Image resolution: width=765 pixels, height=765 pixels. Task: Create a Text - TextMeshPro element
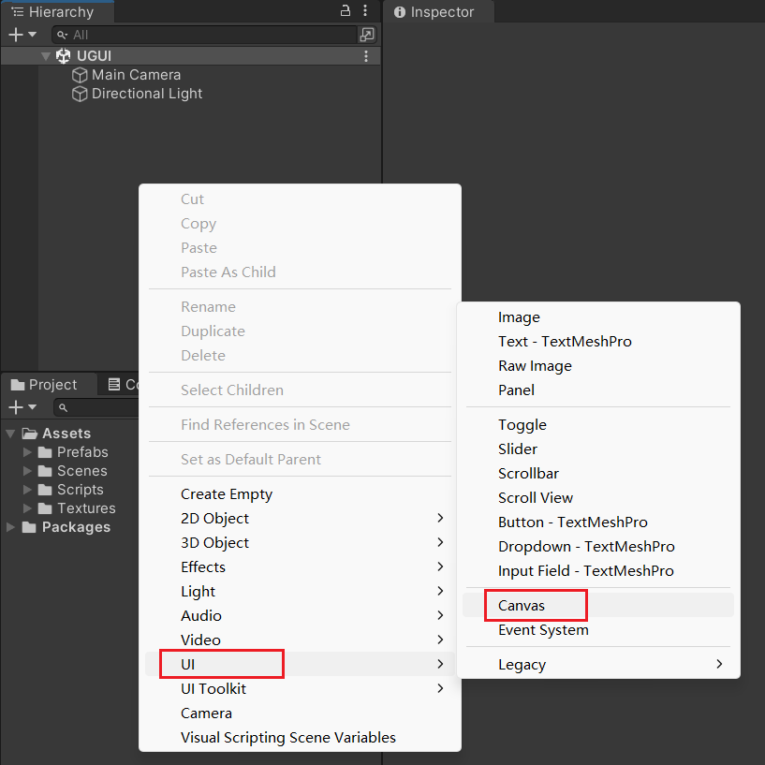click(598, 342)
